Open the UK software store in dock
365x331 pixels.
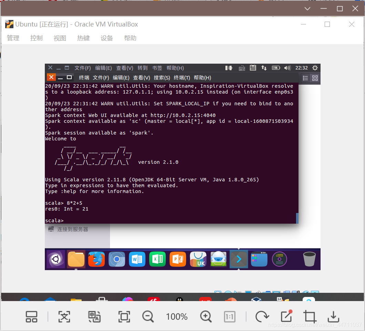pos(198,259)
